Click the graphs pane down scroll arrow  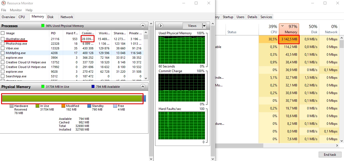pos(212,159)
